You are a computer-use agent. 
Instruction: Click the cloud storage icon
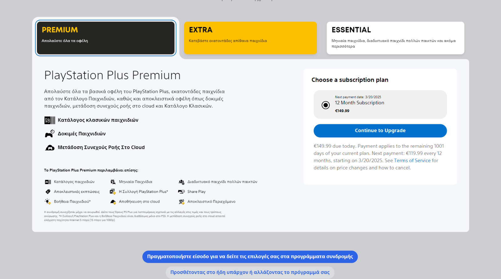click(113, 202)
